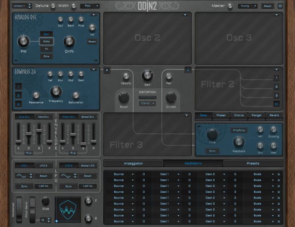Open the Analog Osc type dropdown arrow
The width and height of the screenshot is (295, 227).
pos(94,15)
